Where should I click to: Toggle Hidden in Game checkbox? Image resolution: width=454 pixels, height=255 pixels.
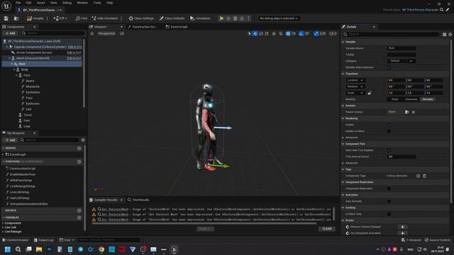pos(389,131)
